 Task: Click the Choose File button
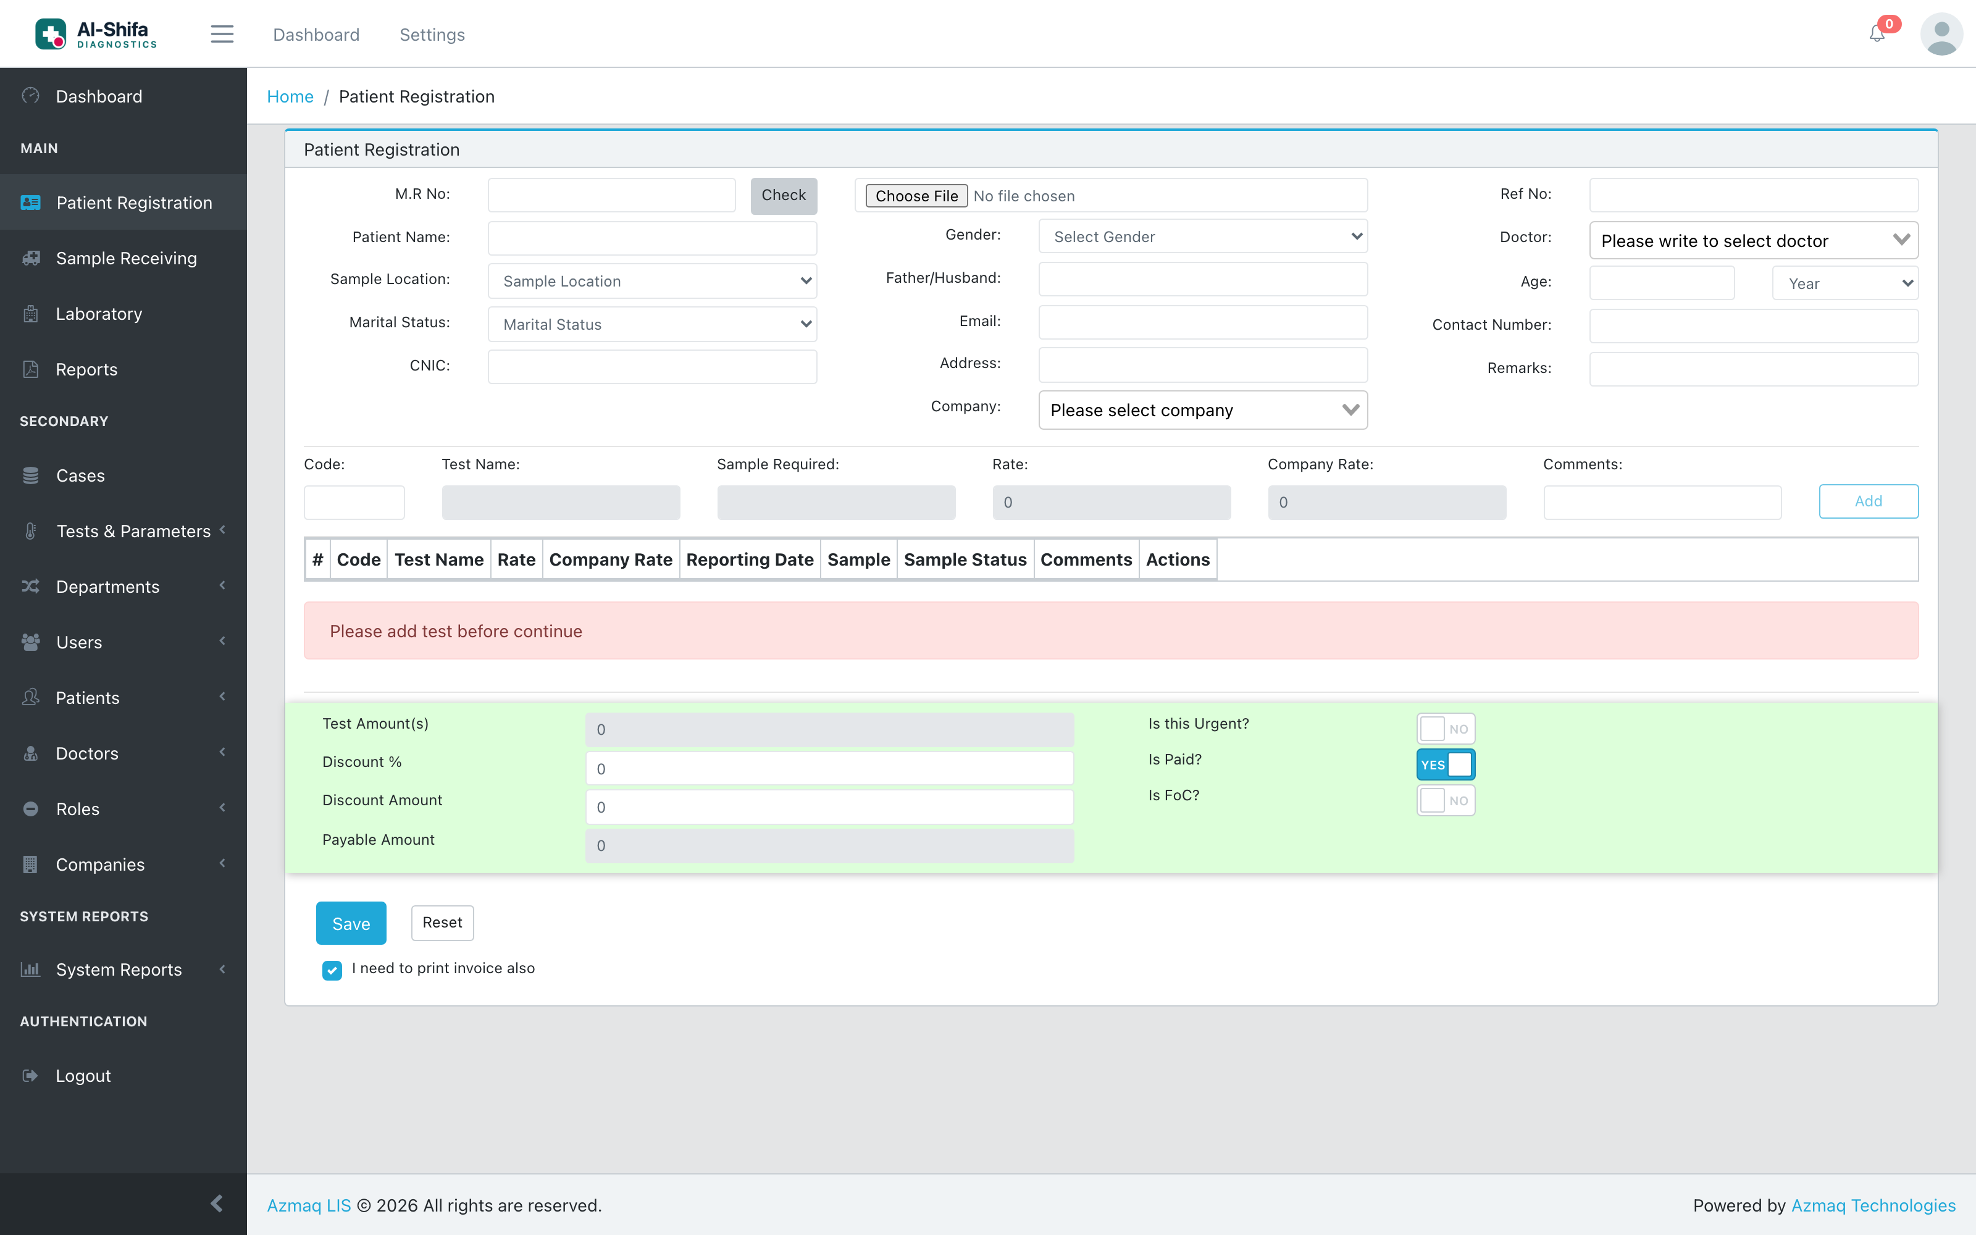pos(916,196)
